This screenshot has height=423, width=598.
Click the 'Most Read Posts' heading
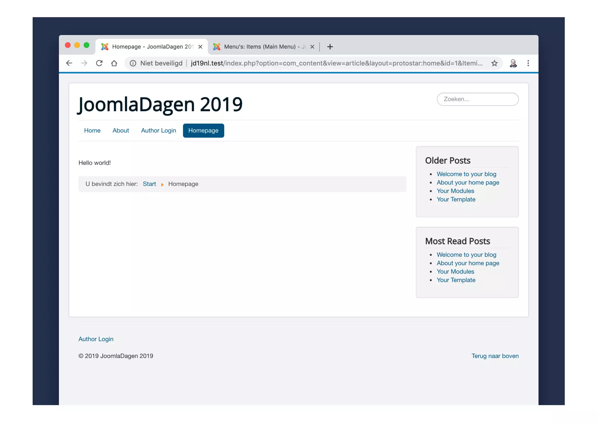point(458,241)
